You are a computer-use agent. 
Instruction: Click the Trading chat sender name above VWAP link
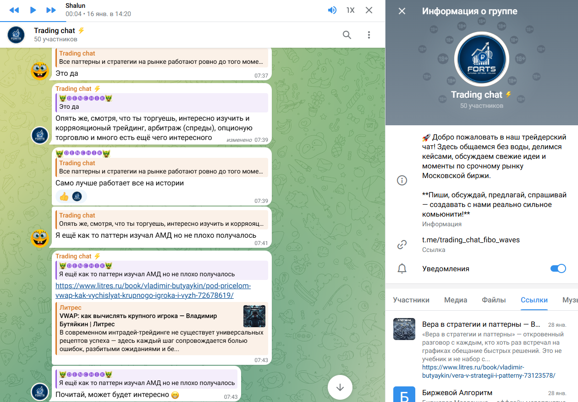click(73, 256)
